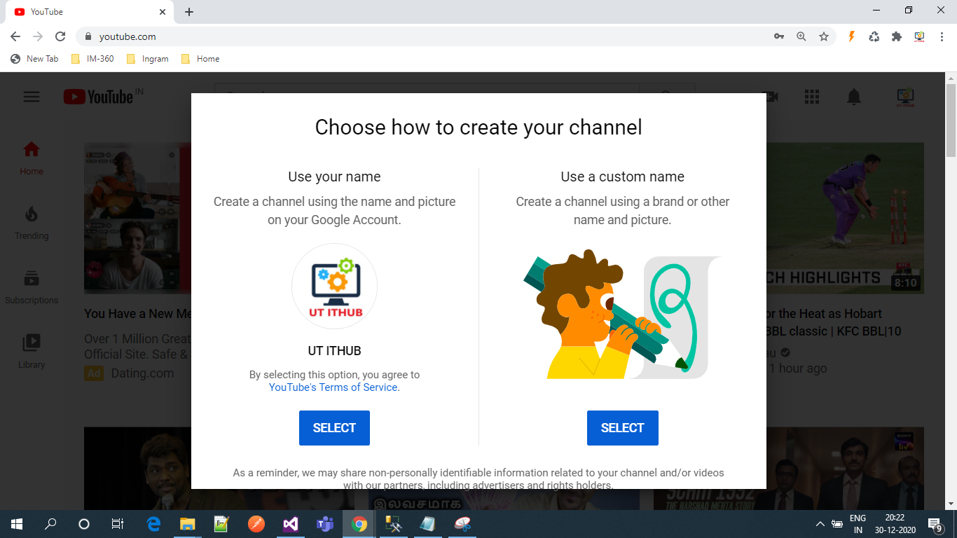
Task: Select the 'Use a custom name' option
Action: point(622,428)
